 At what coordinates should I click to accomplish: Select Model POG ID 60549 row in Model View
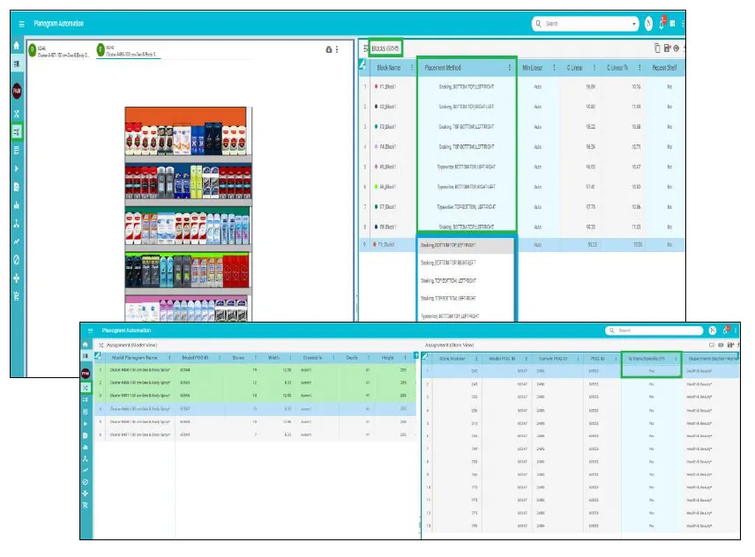coord(256,434)
